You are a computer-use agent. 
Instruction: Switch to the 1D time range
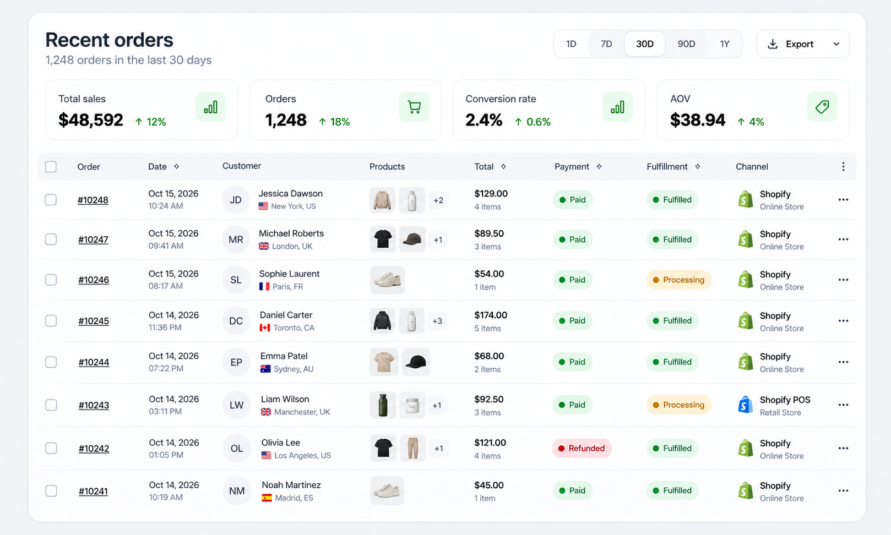(571, 44)
